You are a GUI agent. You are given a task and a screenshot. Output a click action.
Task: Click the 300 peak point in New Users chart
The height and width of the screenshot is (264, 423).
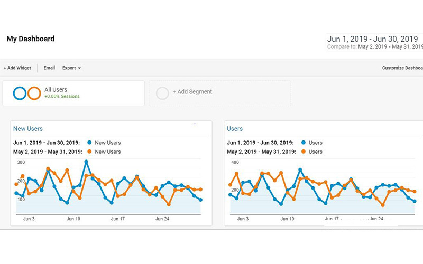pos(86,162)
